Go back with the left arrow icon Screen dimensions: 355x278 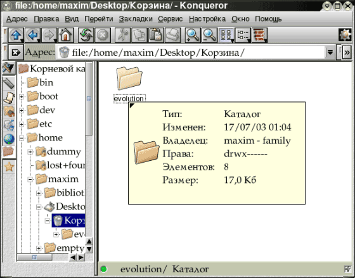(x=33, y=35)
